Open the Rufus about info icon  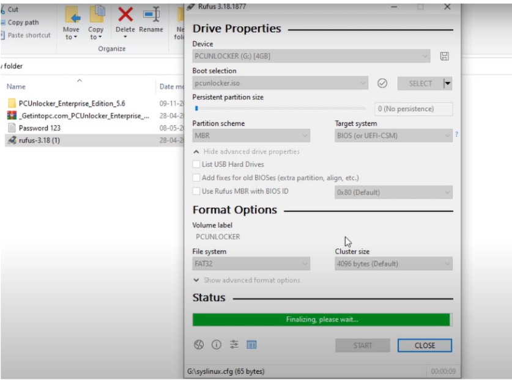click(x=216, y=345)
